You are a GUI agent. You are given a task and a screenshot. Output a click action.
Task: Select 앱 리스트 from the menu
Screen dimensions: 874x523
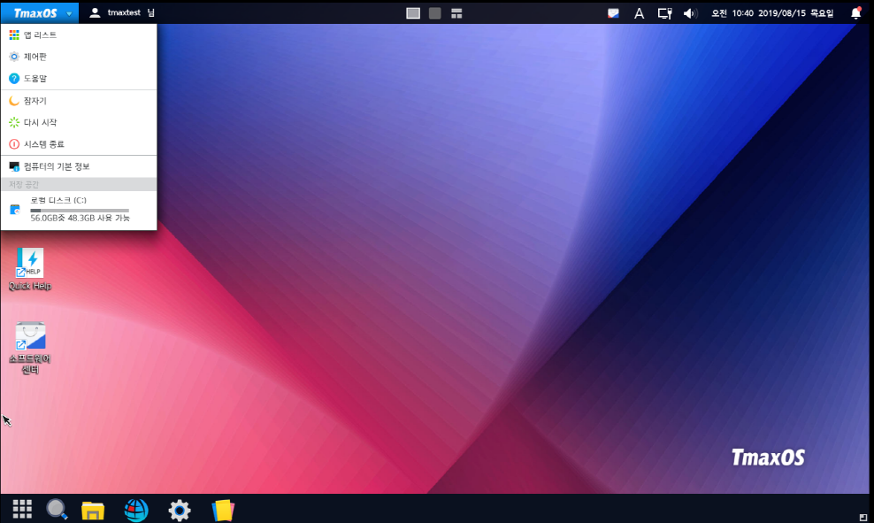40,35
